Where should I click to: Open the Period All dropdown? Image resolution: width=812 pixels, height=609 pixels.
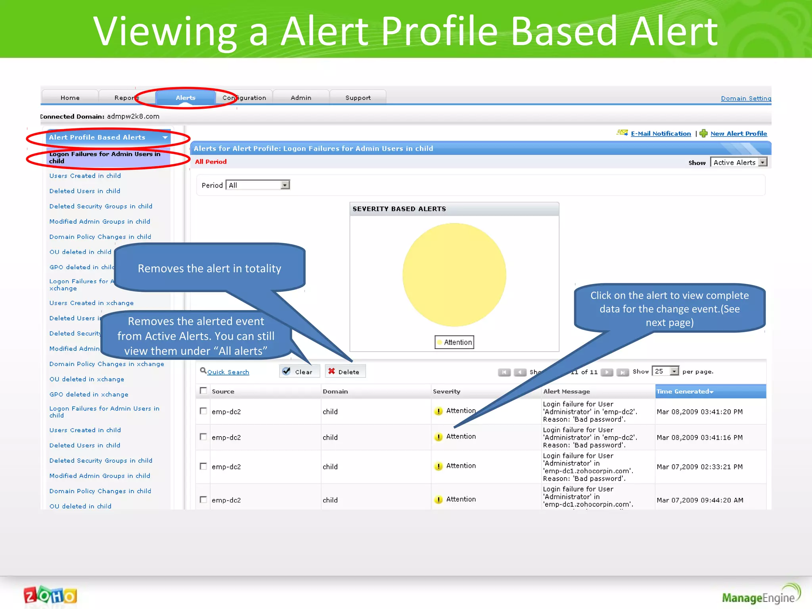click(258, 185)
